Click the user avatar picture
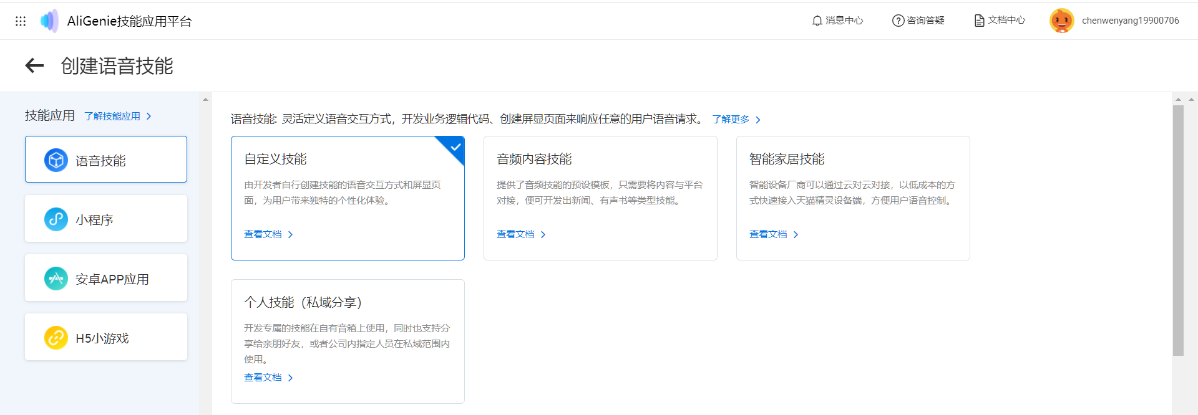Screen dimensions: 1198x415 1061,21
